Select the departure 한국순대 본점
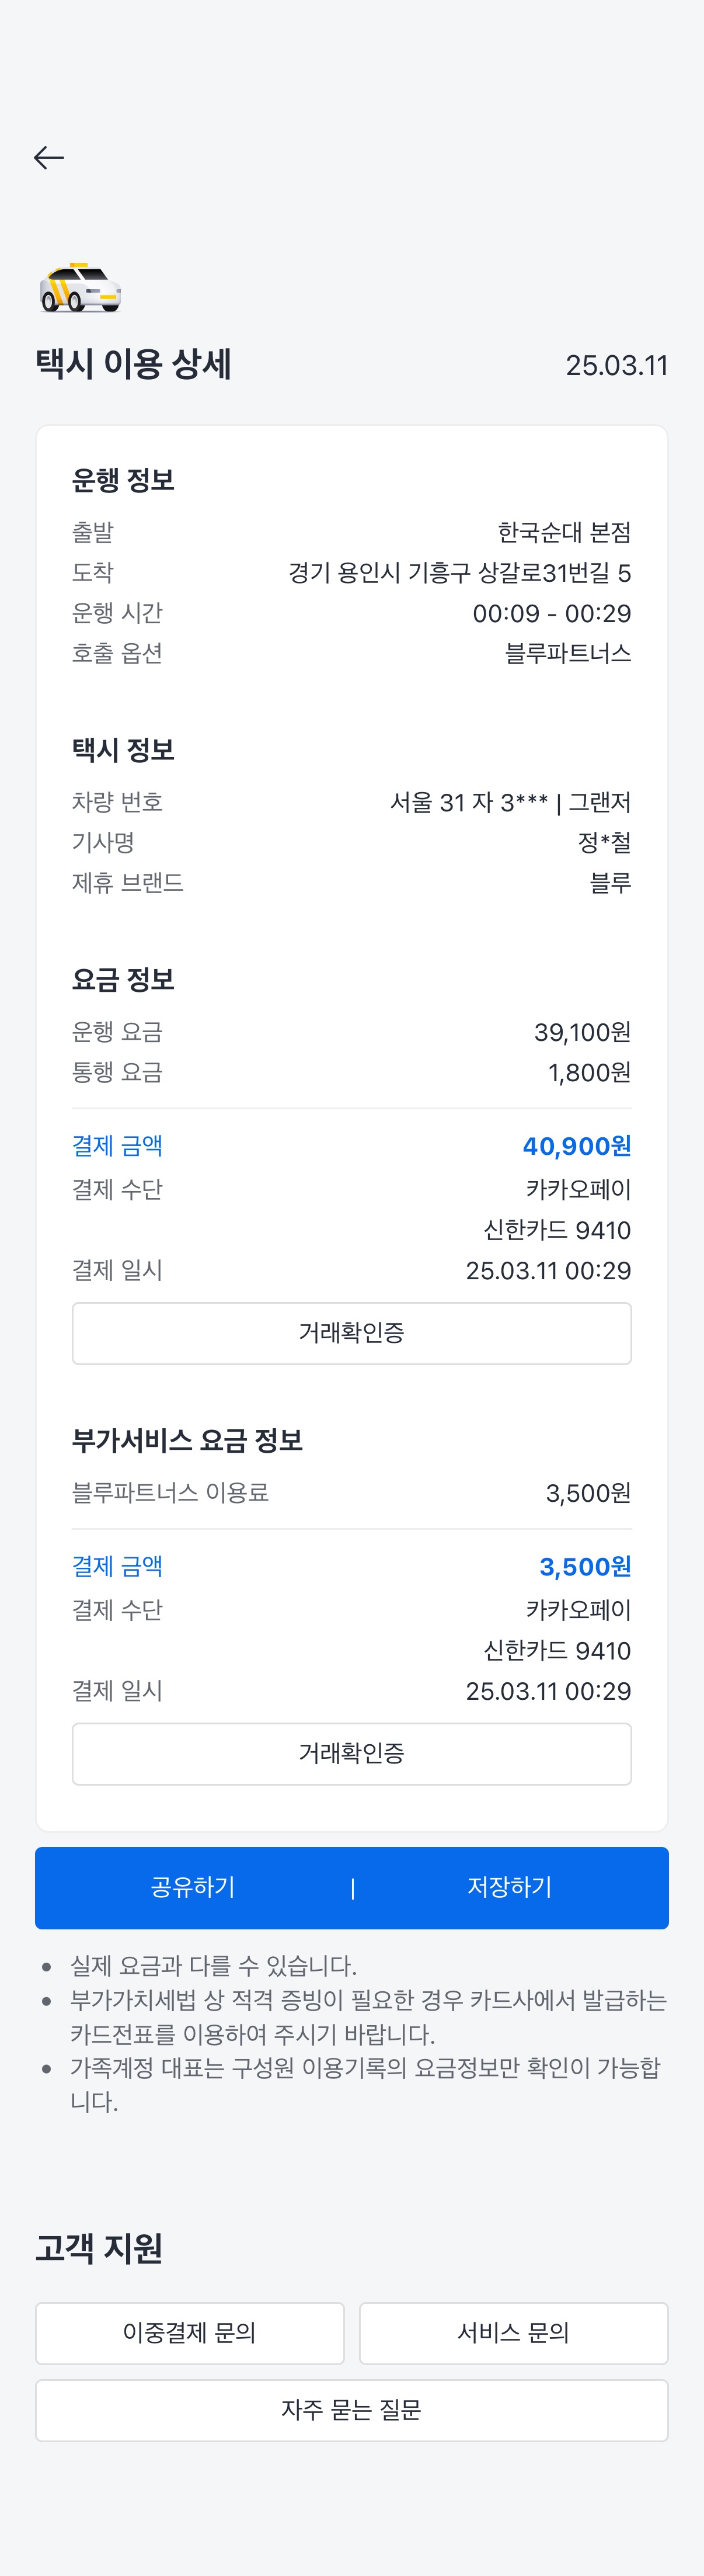This screenshot has width=704, height=2576. (x=564, y=532)
